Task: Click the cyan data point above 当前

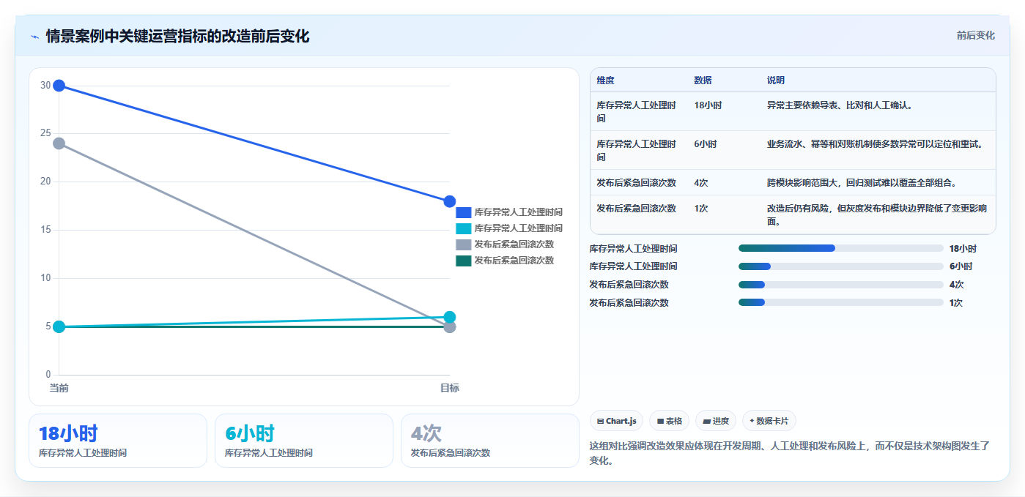Action: (x=59, y=326)
